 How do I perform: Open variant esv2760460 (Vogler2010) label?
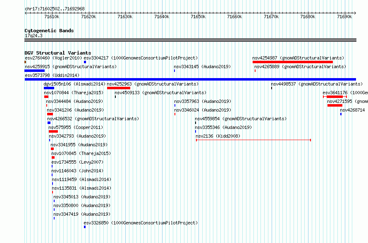coord(53,58)
